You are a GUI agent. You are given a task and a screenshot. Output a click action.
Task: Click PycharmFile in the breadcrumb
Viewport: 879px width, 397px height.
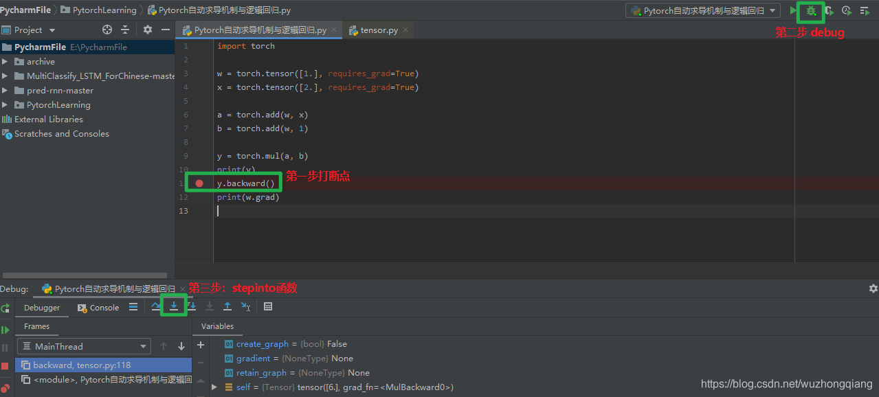[25, 10]
